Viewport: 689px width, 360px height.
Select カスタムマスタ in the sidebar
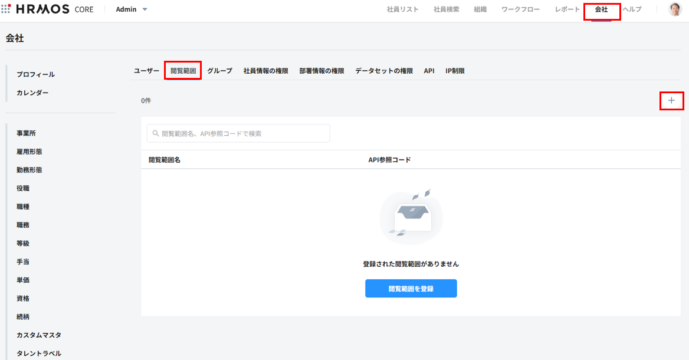click(x=39, y=335)
